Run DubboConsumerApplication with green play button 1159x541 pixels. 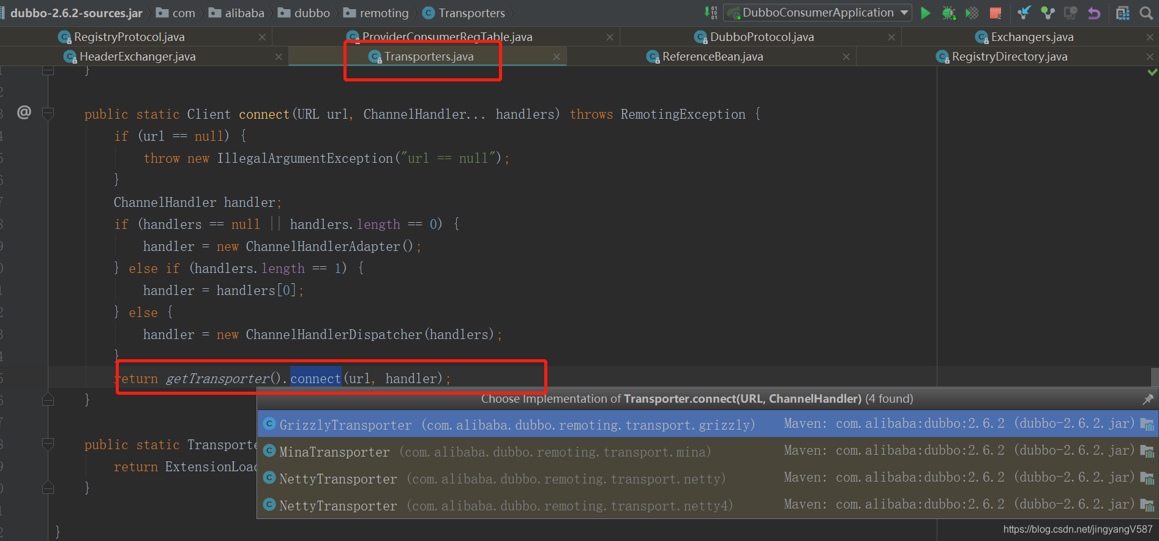(925, 13)
